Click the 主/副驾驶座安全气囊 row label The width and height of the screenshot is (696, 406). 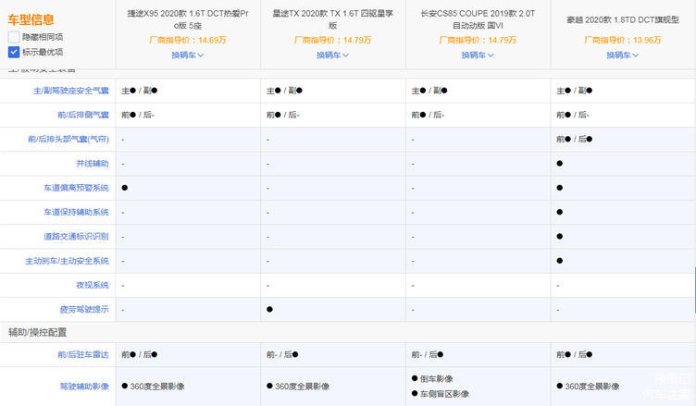(71, 91)
